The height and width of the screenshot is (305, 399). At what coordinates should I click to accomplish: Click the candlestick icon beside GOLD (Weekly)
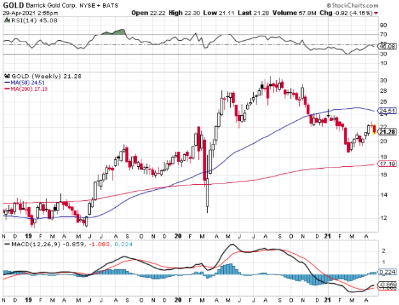point(5,76)
